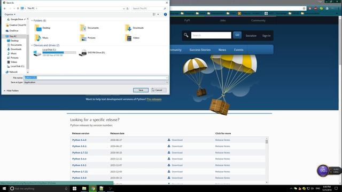This screenshot has width=342, height=192.
Task: Open Jobs in python.org top bar
Action: pos(222,20)
